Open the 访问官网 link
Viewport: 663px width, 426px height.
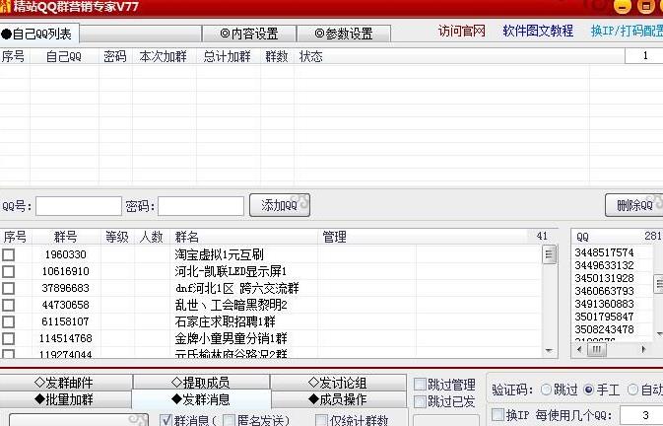(461, 31)
